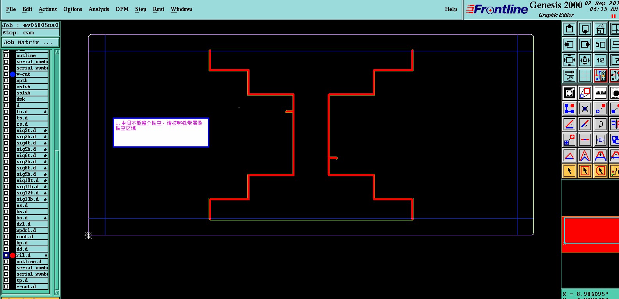Toggle checkbox for the drl.d layer
Screen dimensions: 619x299
click(x=6, y=224)
